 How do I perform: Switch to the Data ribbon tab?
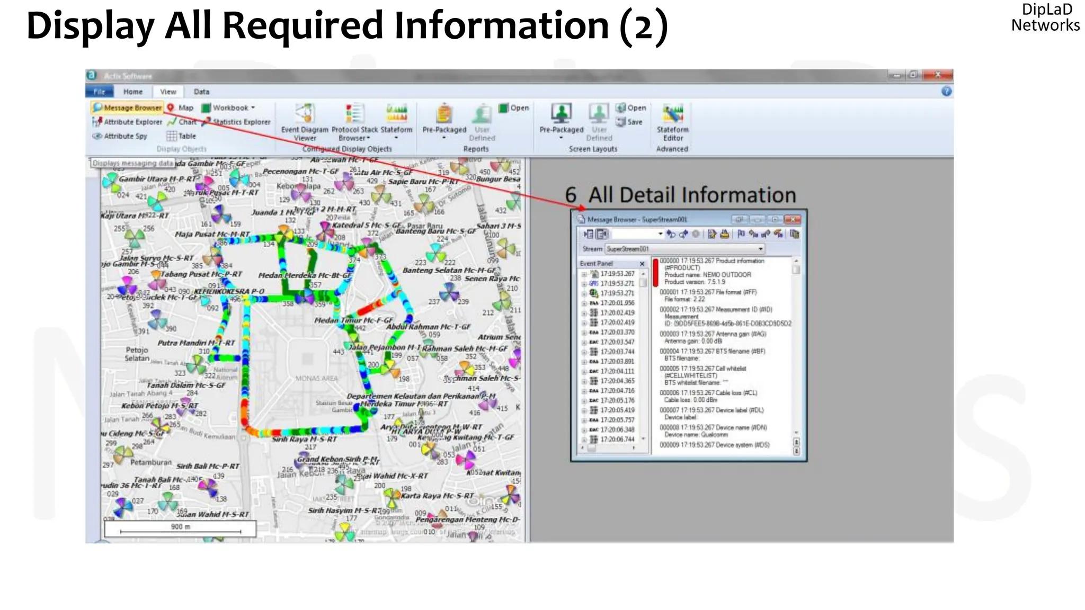[201, 92]
